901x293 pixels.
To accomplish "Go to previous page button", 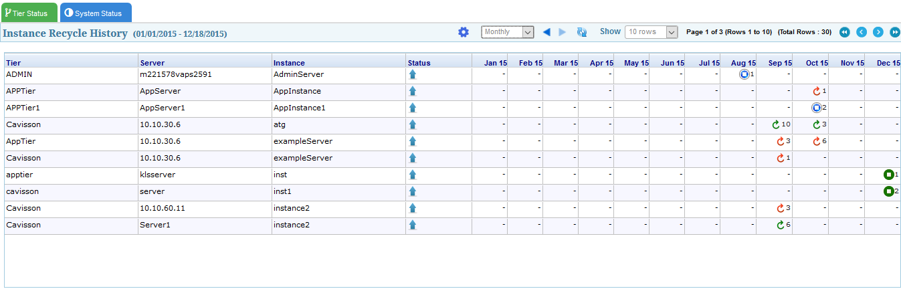I will 862,32.
